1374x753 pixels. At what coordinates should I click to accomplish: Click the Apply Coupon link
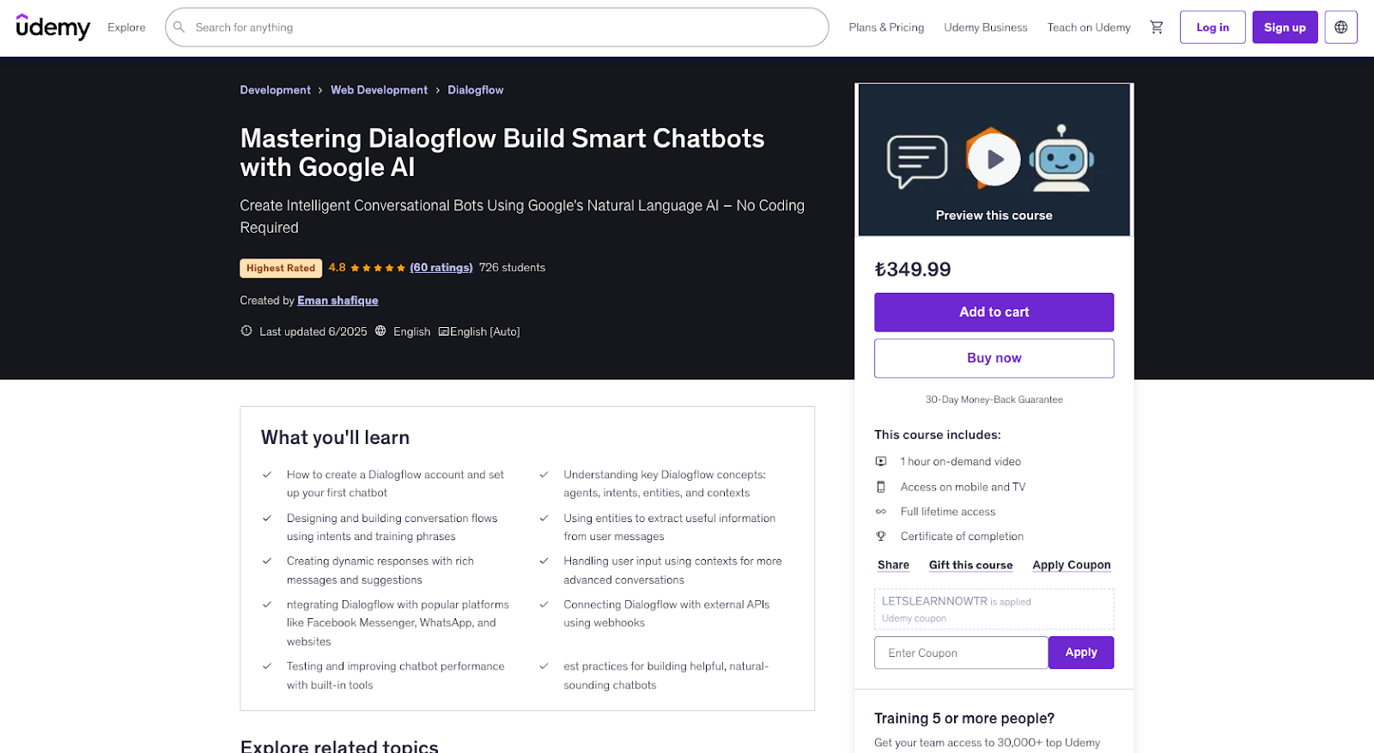click(1071, 565)
